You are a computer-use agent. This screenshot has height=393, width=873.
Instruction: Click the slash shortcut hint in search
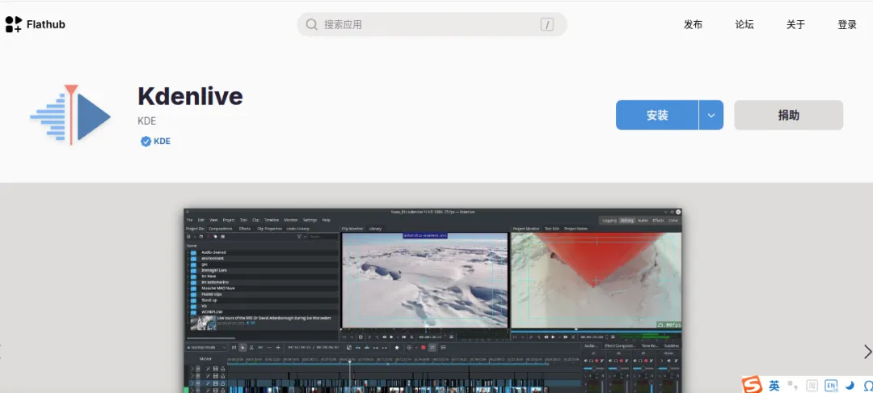tap(546, 24)
